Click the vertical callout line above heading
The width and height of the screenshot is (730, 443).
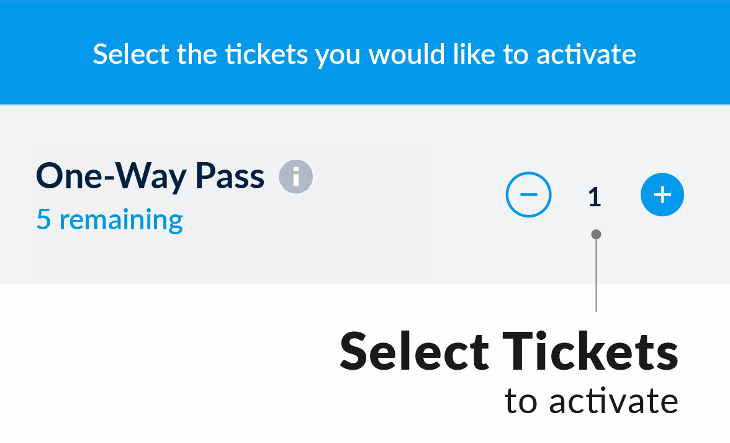tap(596, 275)
